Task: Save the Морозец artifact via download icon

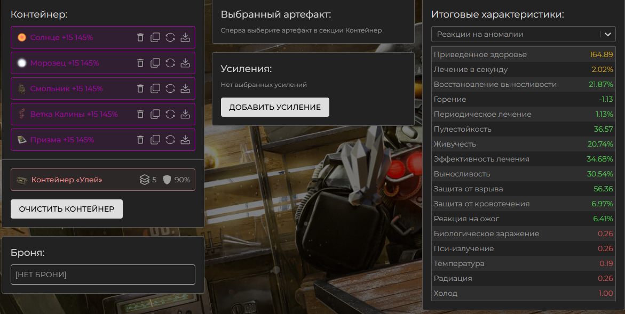Action: pos(185,63)
